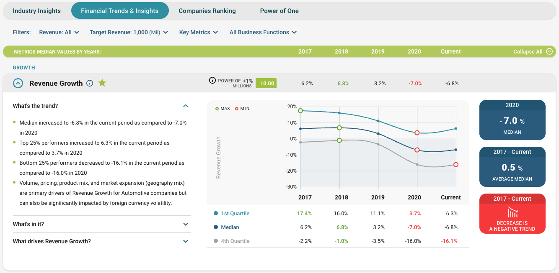Image resolution: width=559 pixels, height=273 pixels.
Task: Switch to the Companies Ranking tab
Action: (207, 11)
